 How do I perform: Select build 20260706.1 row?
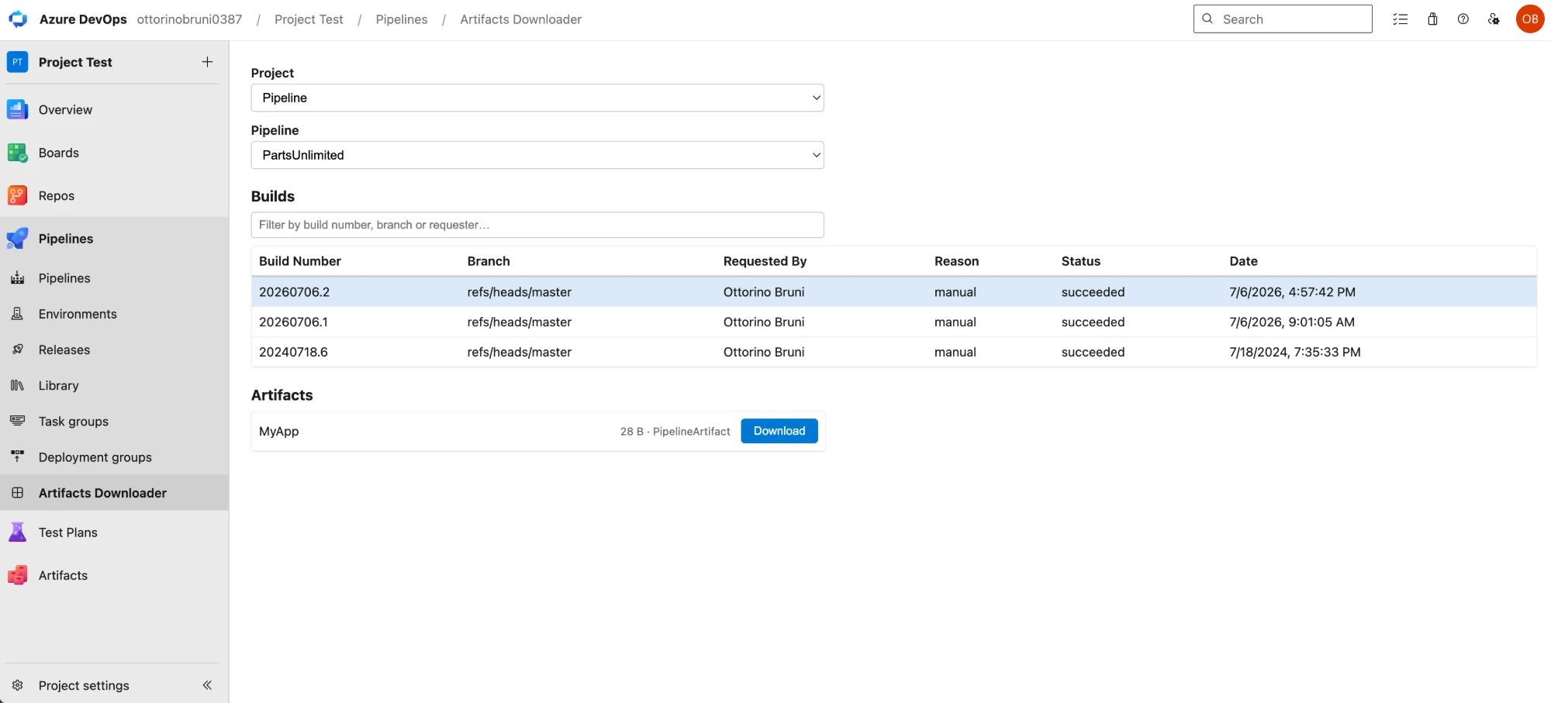(893, 322)
